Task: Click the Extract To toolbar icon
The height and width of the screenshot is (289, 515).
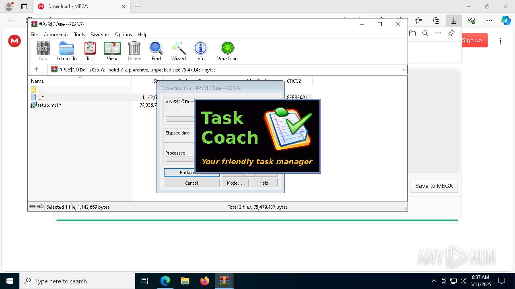Action: coord(66,51)
